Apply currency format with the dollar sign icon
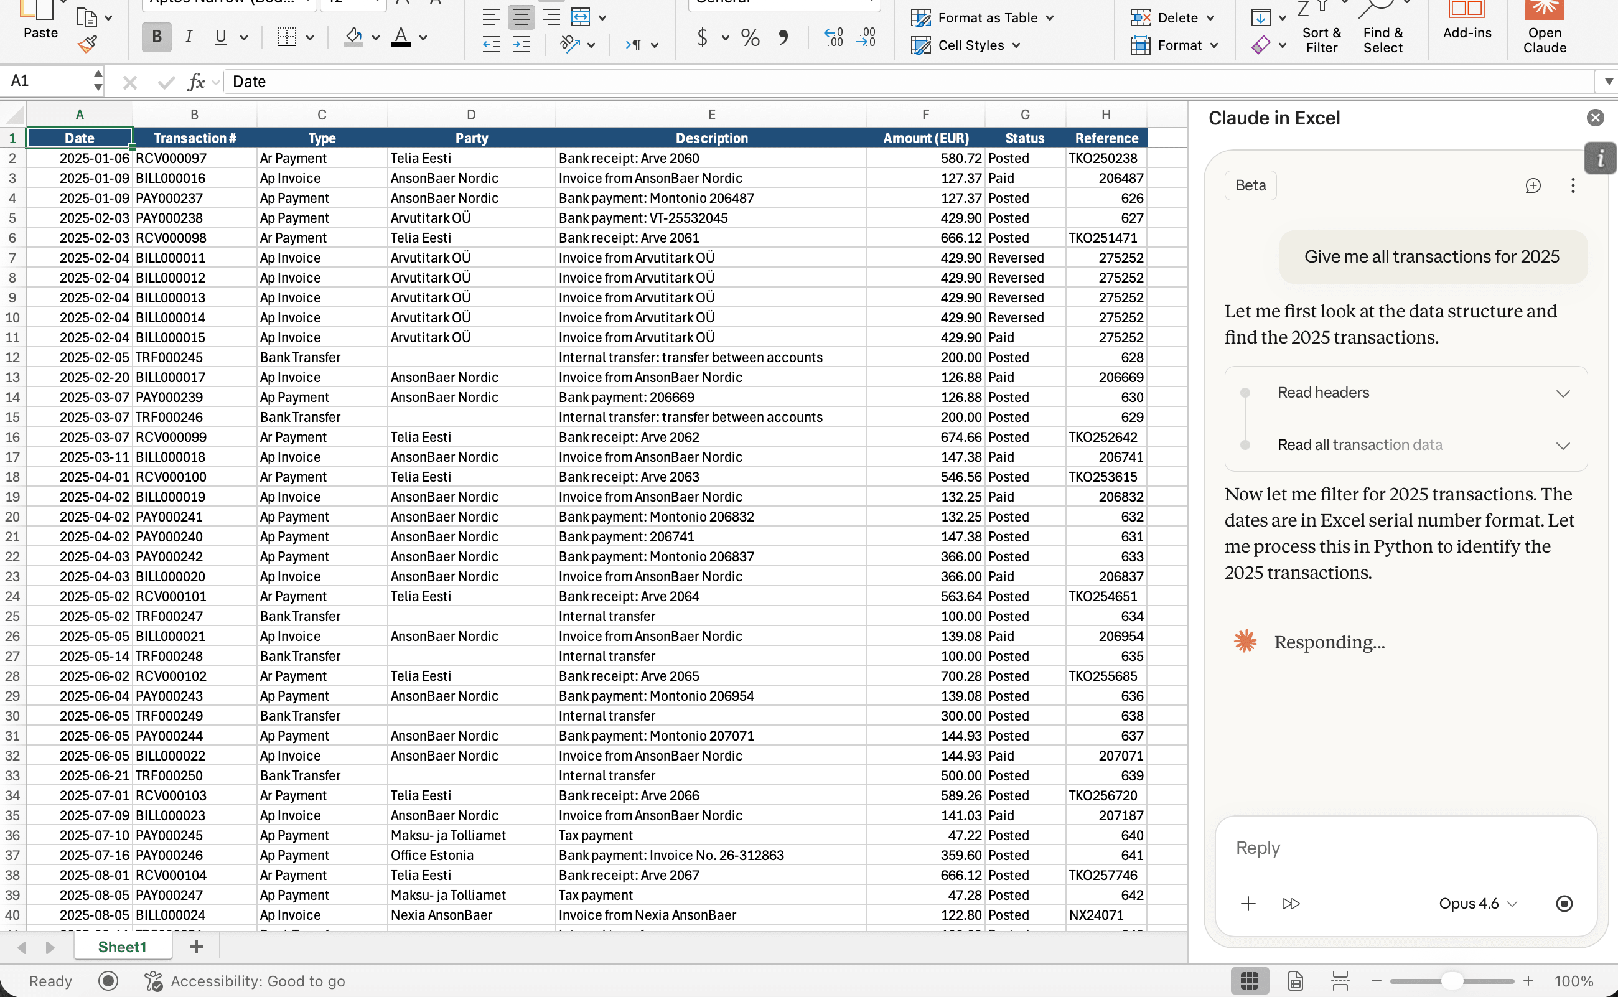The image size is (1618, 997). click(x=702, y=37)
